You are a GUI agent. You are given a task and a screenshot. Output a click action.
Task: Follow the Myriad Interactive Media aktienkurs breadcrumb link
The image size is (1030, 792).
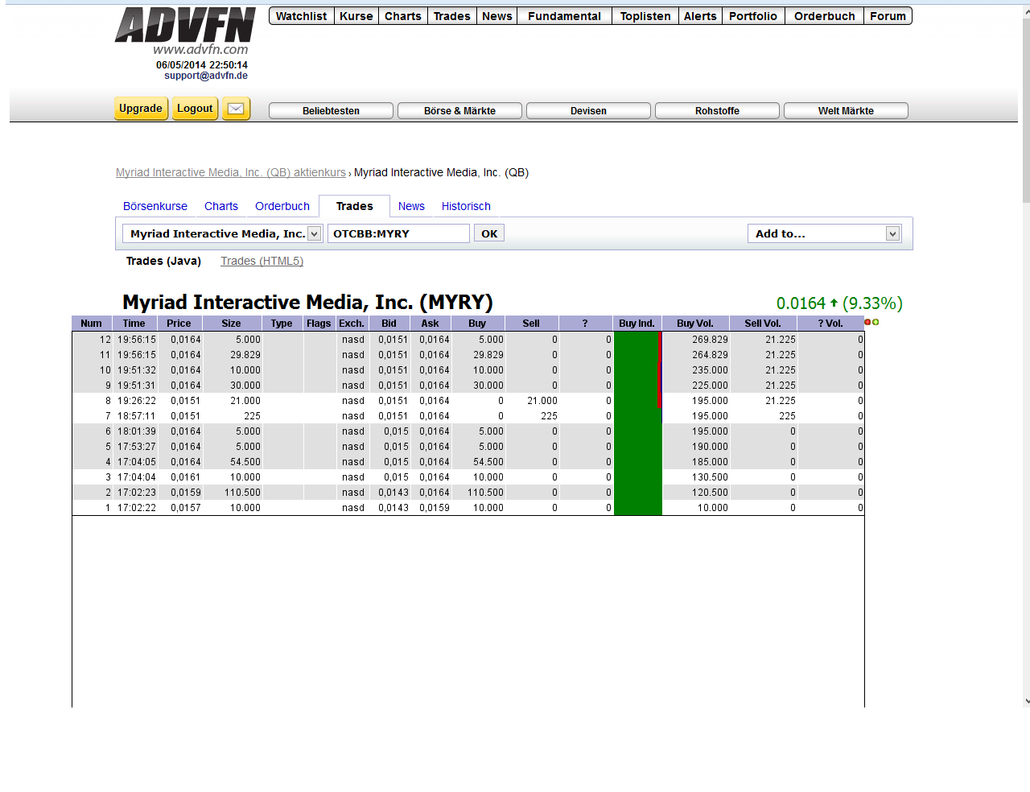pos(231,172)
